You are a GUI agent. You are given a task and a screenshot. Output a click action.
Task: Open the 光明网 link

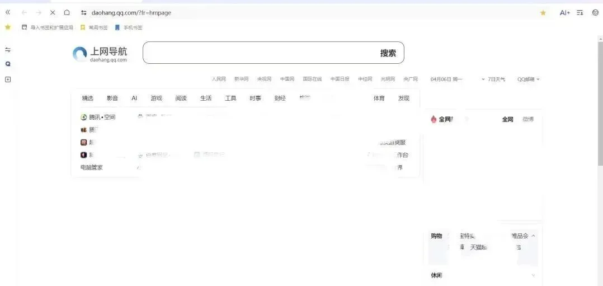click(x=388, y=79)
